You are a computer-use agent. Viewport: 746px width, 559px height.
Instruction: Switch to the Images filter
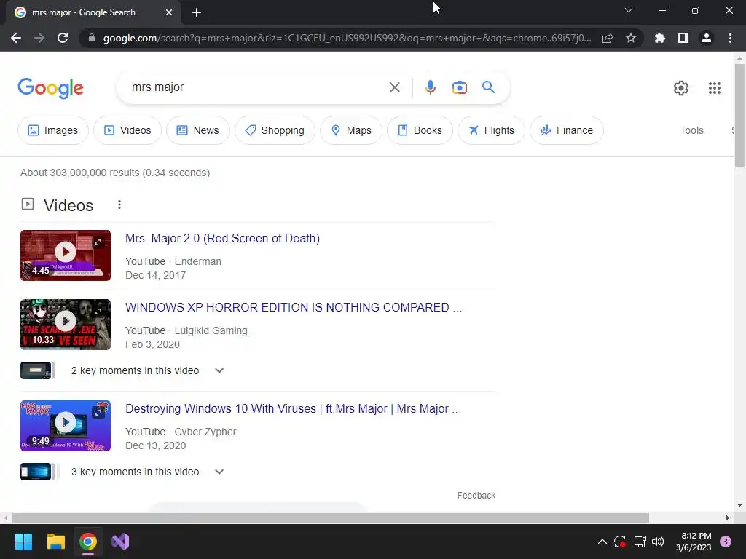pos(52,130)
